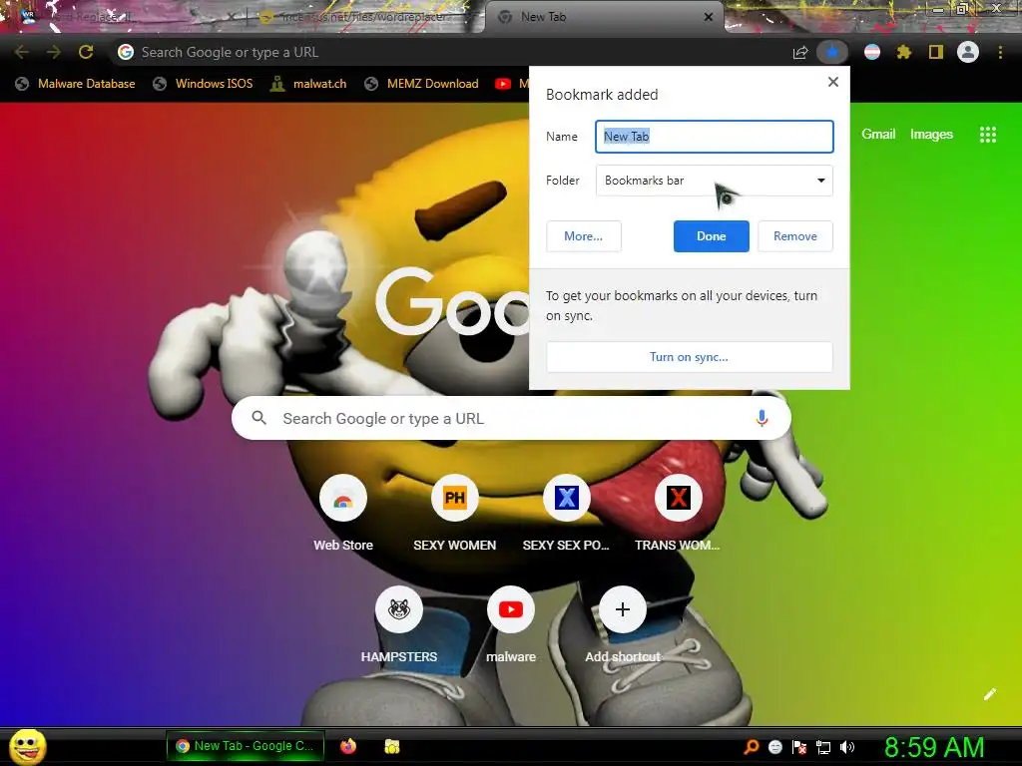Switch to the wordreplacer tab
The width and height of the screenshot is (1022, 766).
[365, 18]
